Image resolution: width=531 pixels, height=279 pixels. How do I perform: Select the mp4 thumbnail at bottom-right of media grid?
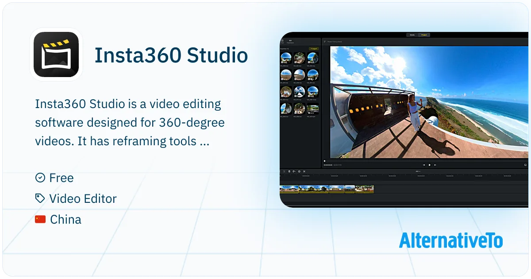tap(313, 108)
